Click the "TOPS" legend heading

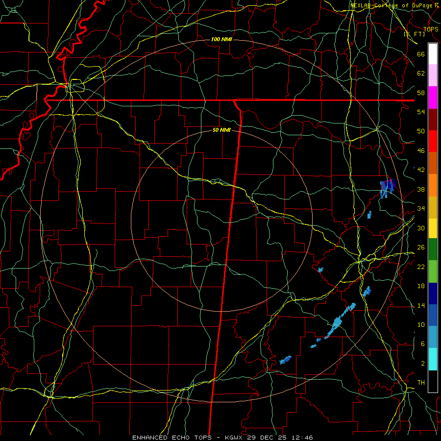tap(431, 29)
